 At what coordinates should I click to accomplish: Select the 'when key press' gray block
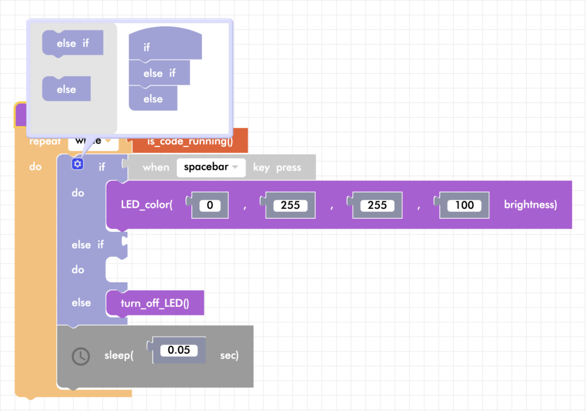tap(156, 167)
